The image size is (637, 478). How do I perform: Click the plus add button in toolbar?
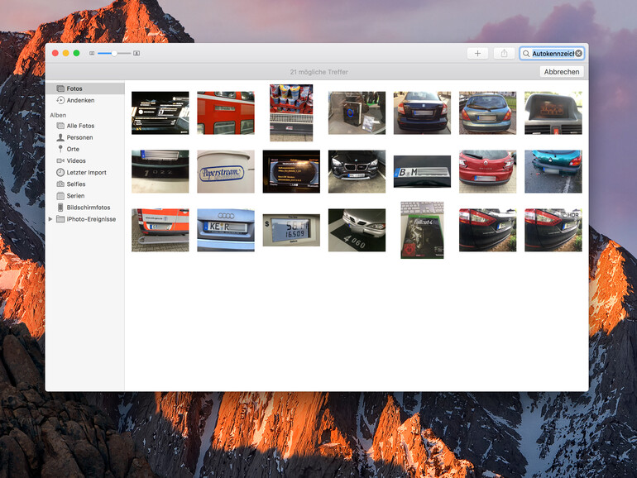point(477,53)
